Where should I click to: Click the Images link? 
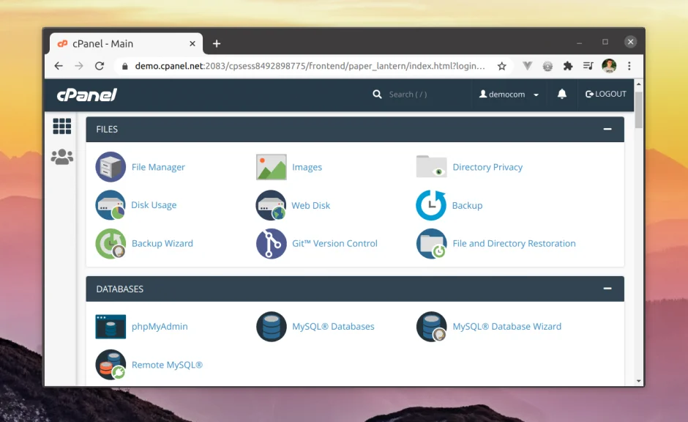[x=307, y=167]
